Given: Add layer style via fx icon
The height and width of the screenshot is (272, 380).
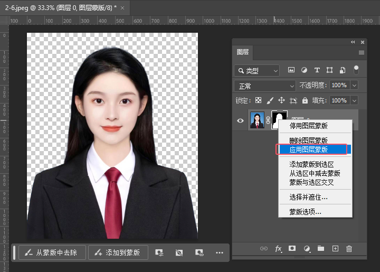Looking at the screenshot, I should tap(278, 249).
